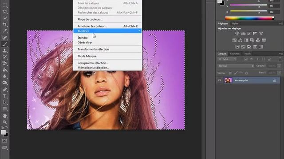
Task: Add an Invert adjustment
Action: click(237, 47)
